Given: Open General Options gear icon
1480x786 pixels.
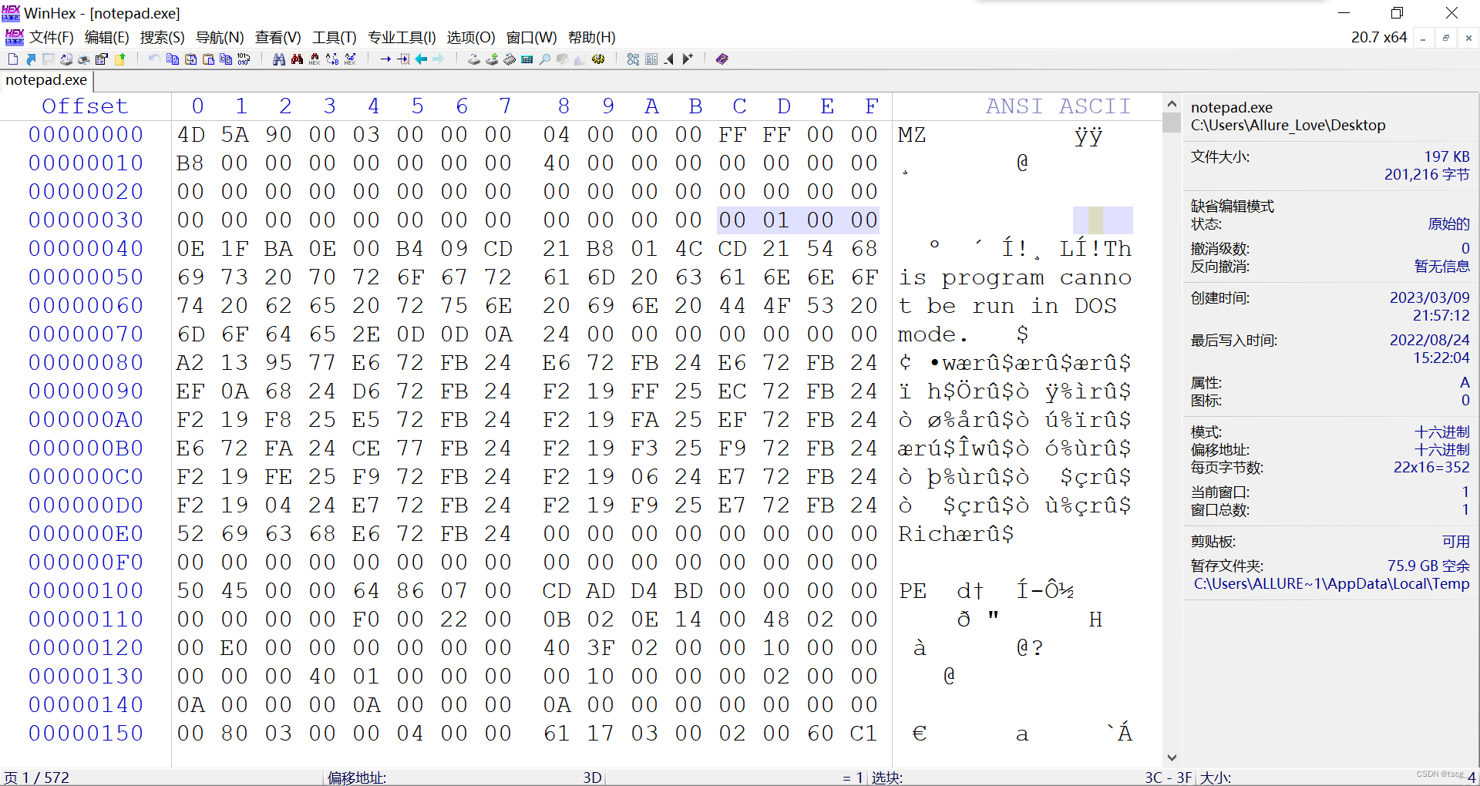Looking at the screenshot, I should [x=598, y=59].
